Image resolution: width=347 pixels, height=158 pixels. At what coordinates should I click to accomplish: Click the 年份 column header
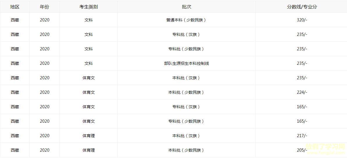44,7
